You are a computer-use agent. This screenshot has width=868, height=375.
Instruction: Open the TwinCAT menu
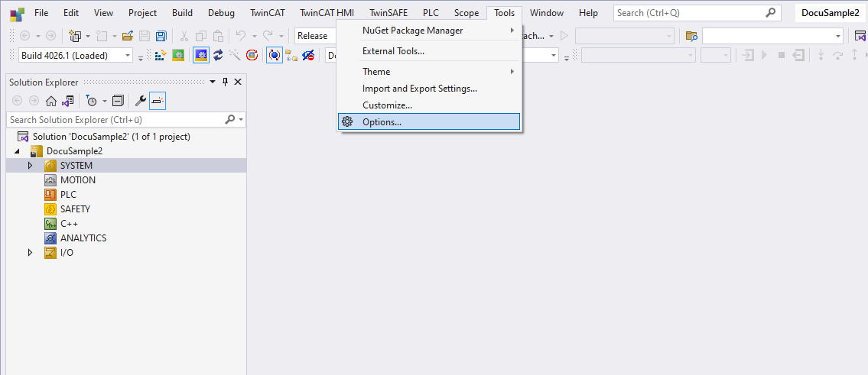point(268,13)
